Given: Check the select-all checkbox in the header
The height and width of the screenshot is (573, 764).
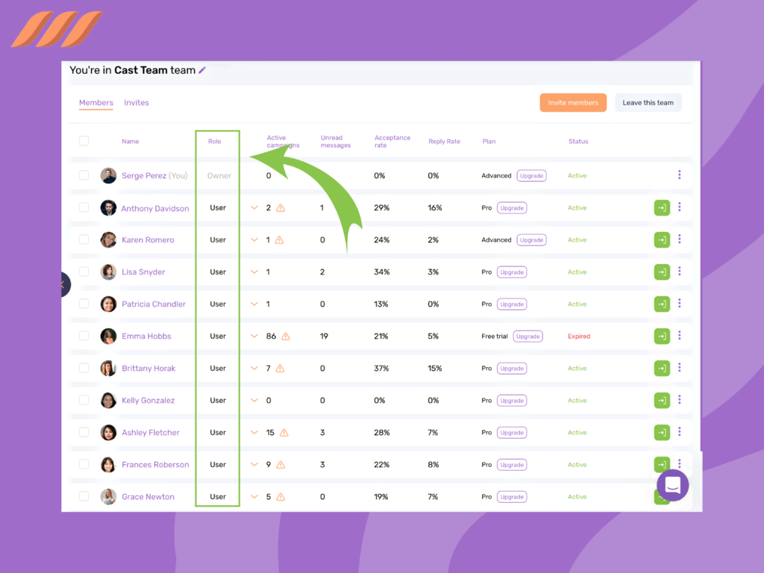Looking at the screenshot, I should point(84,140).
